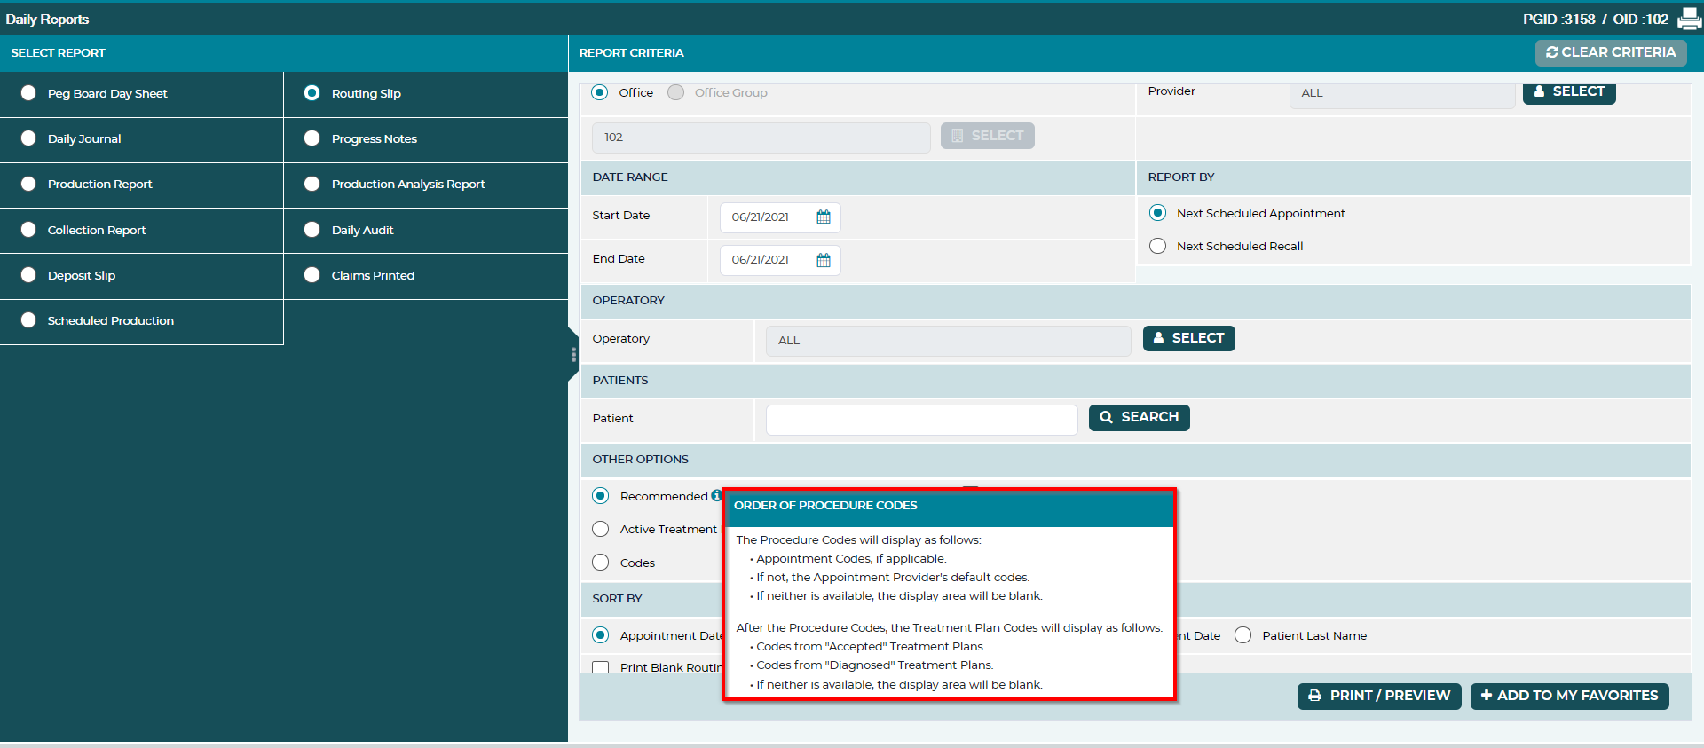The width and height of the screenshot is (1704, 748).
Task: Click the Start Date field
Action: 780,217
